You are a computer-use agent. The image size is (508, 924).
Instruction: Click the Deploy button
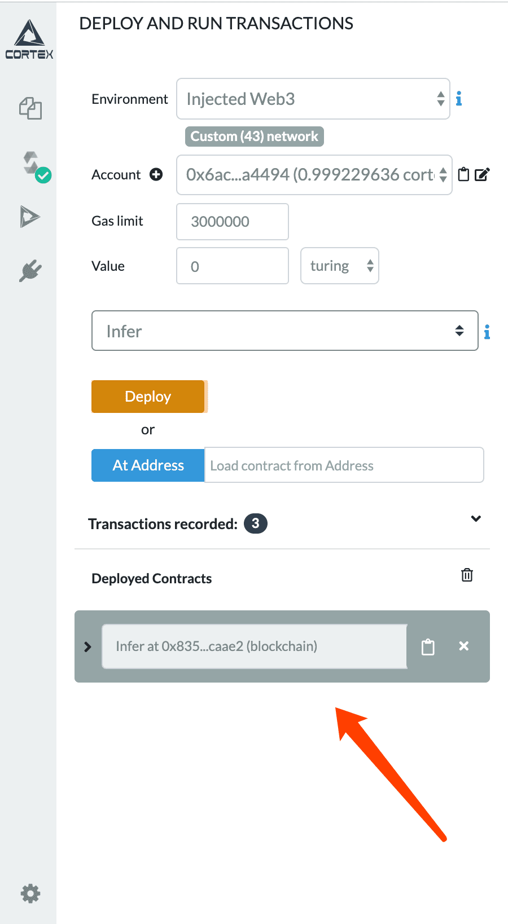pyautogui.click(x=148, y=397)
